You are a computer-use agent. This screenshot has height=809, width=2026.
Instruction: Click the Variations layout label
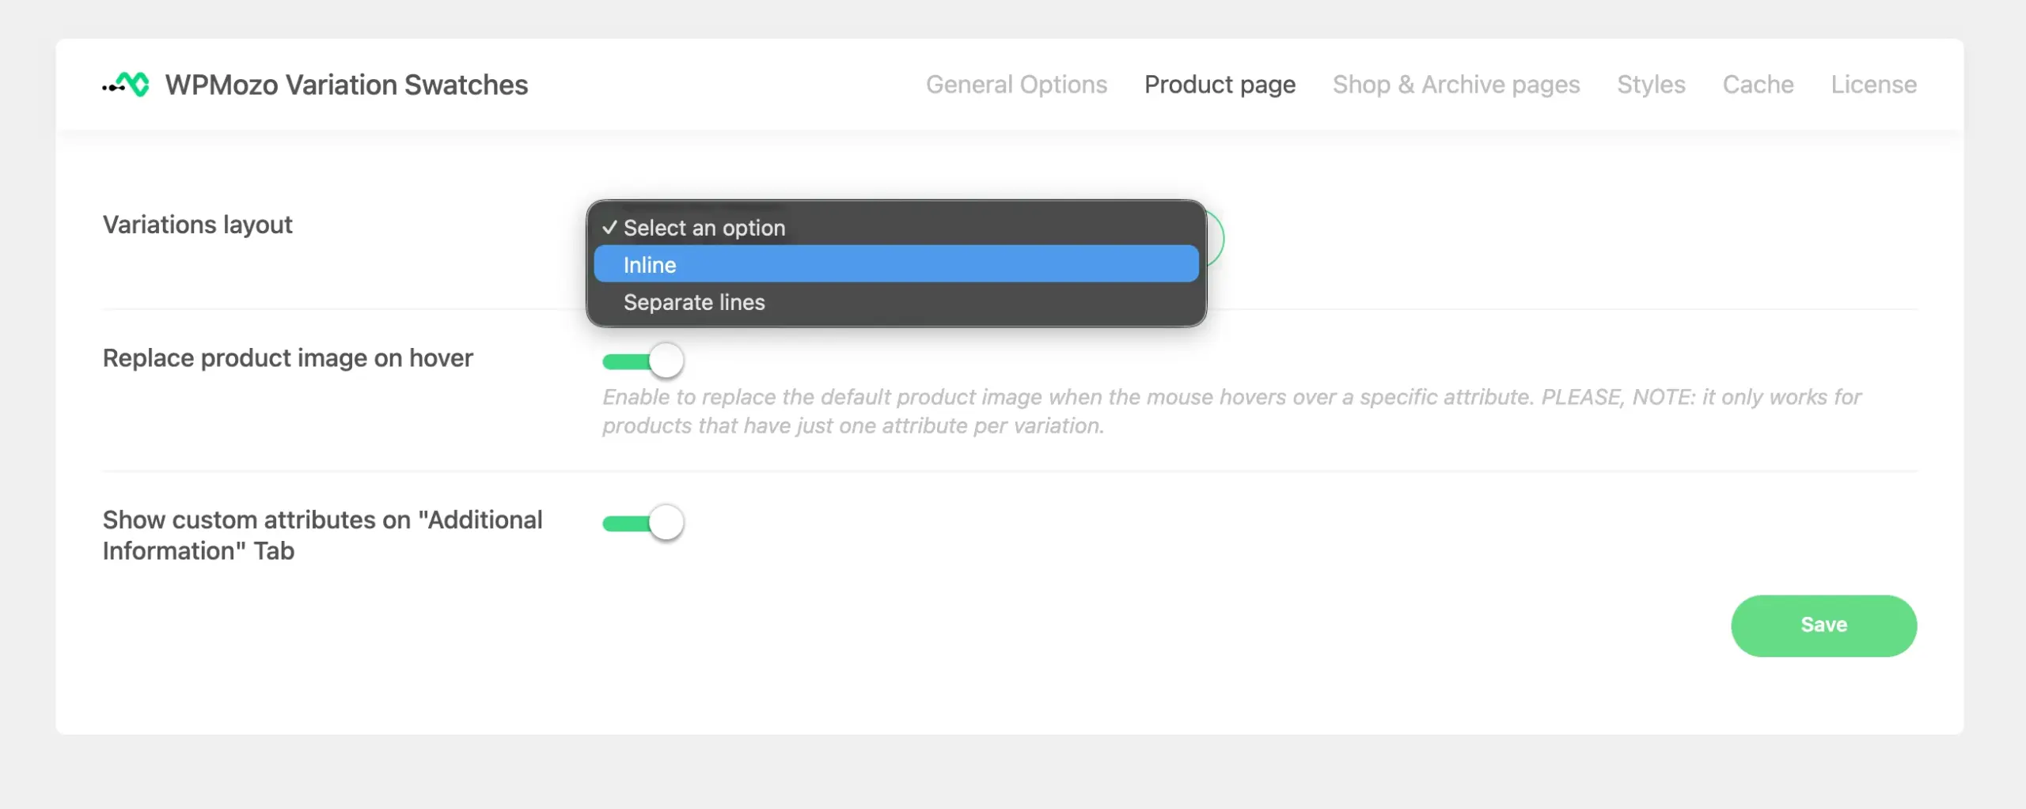tap(197, 225)
